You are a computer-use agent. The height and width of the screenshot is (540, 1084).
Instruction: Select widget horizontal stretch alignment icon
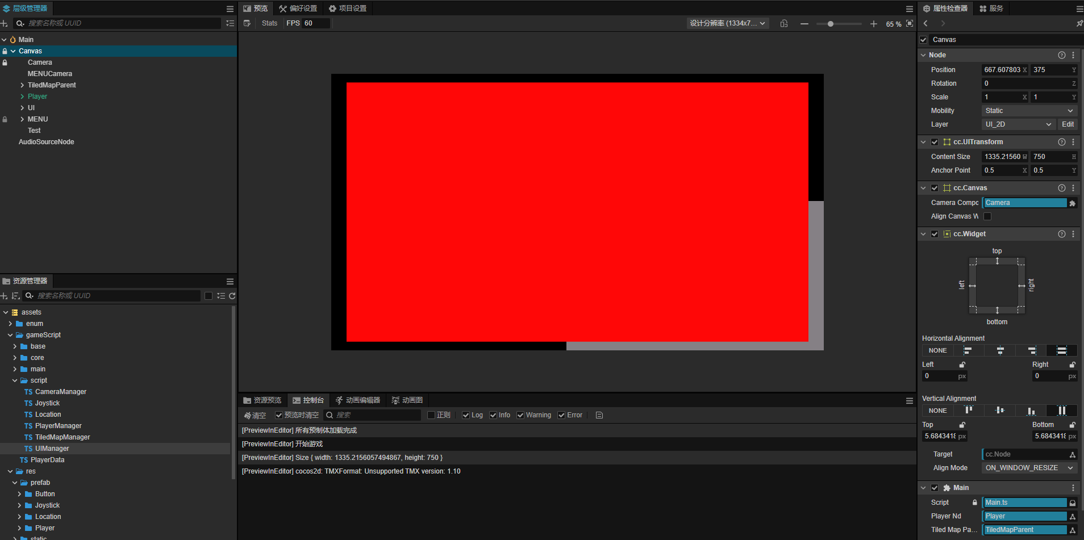pyautogui.click(x=1062, y=350)
